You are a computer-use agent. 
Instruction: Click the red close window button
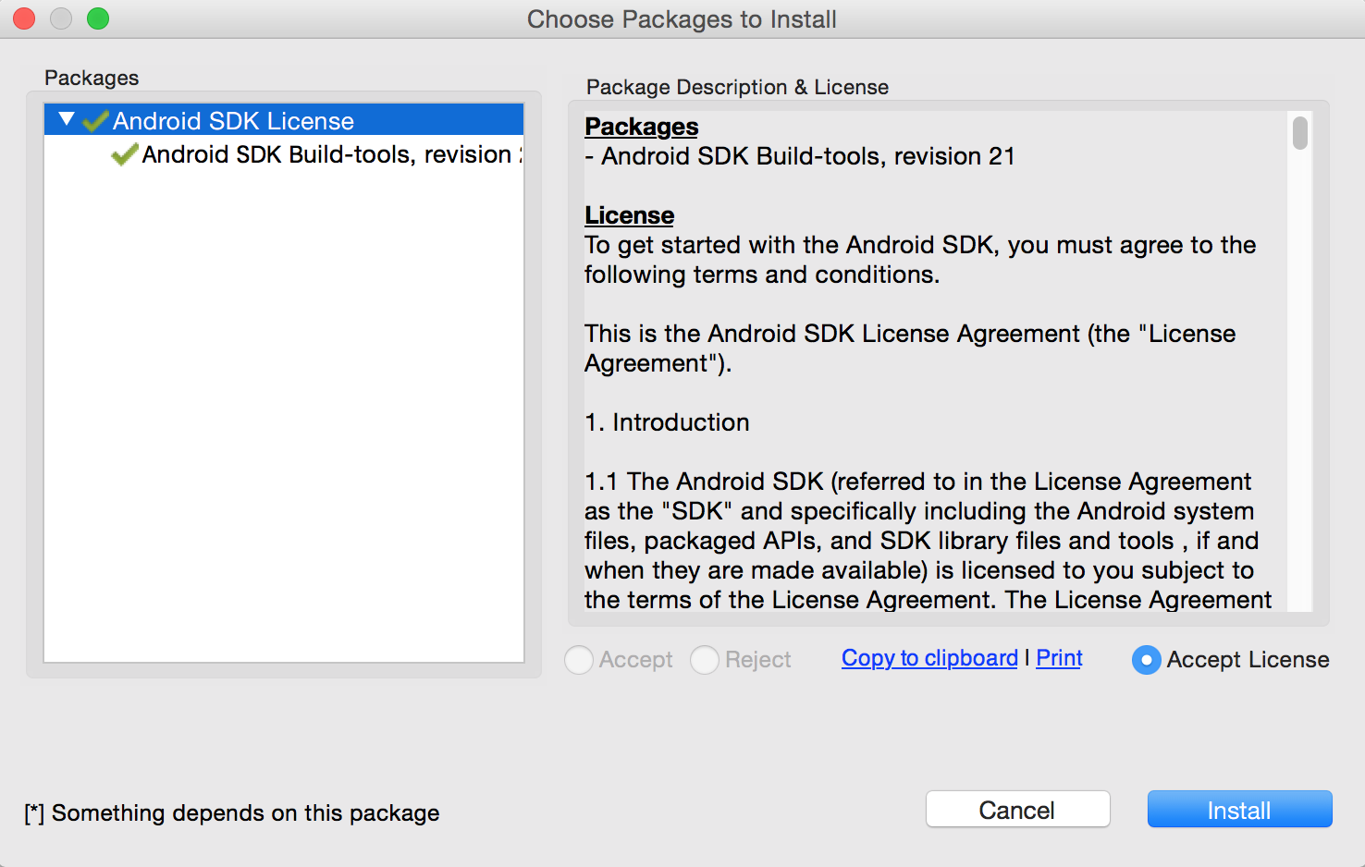pyautogui.click(x=22, y=18)
